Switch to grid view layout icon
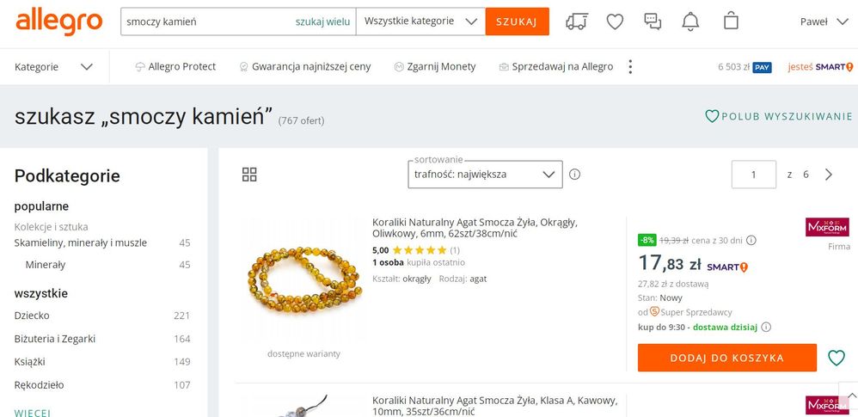This screenshot has width=858, height=417. (249, 175)
